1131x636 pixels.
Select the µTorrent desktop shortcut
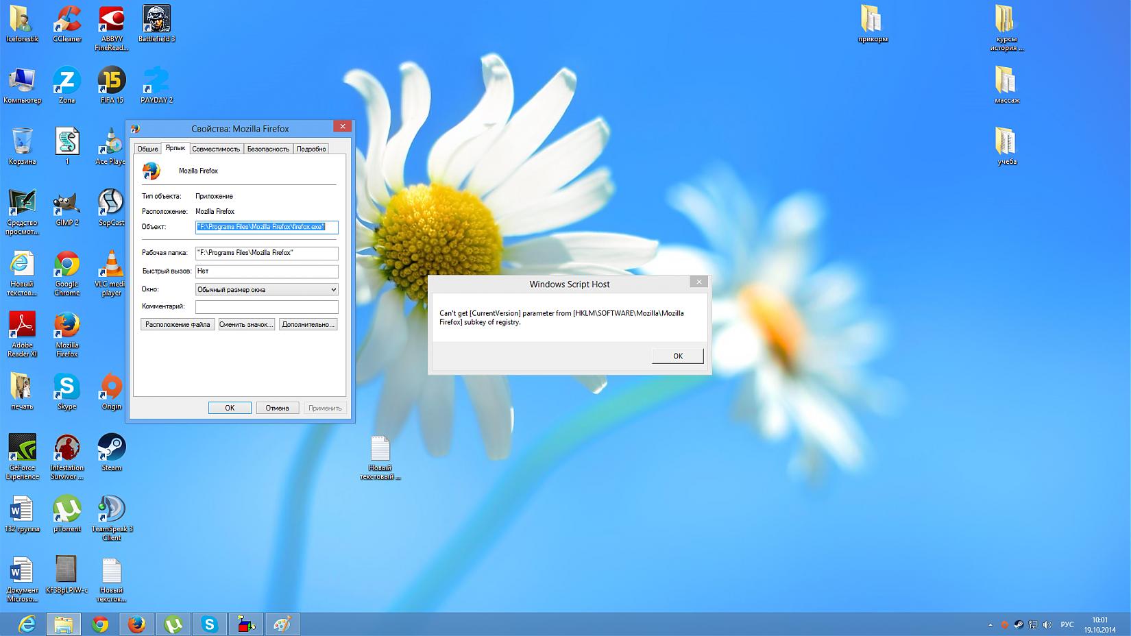pos(67,515)
